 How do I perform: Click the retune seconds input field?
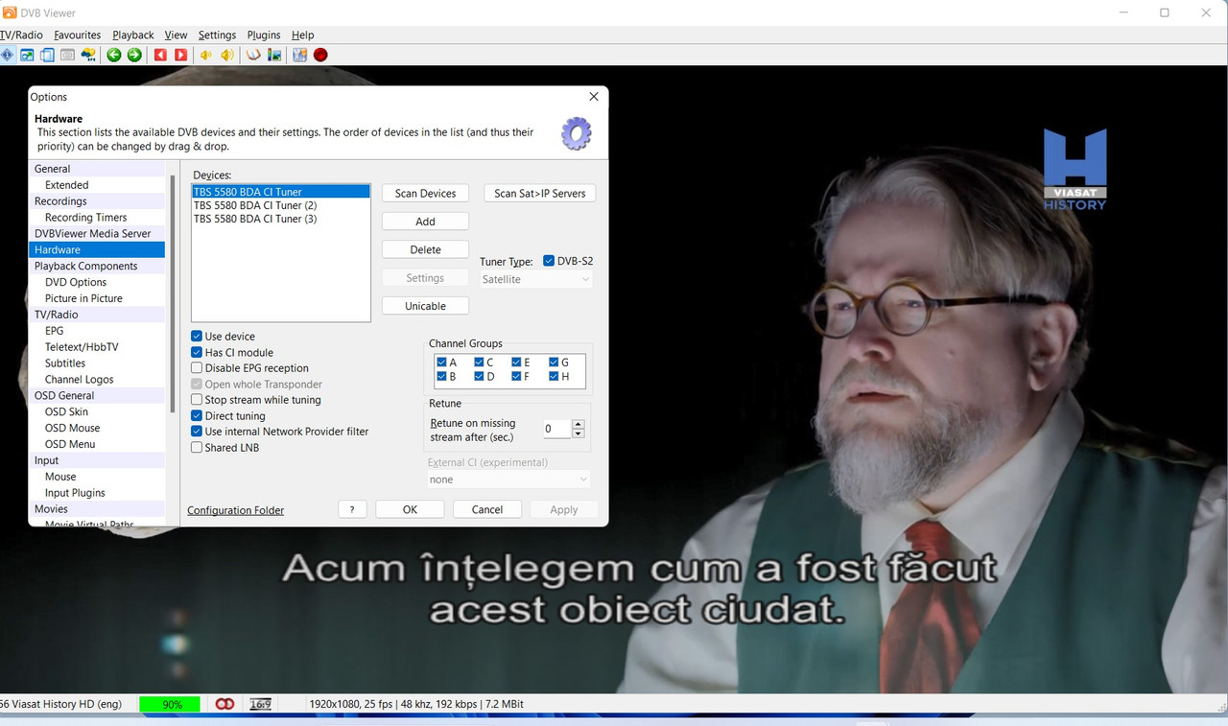[x=556, y=429]
